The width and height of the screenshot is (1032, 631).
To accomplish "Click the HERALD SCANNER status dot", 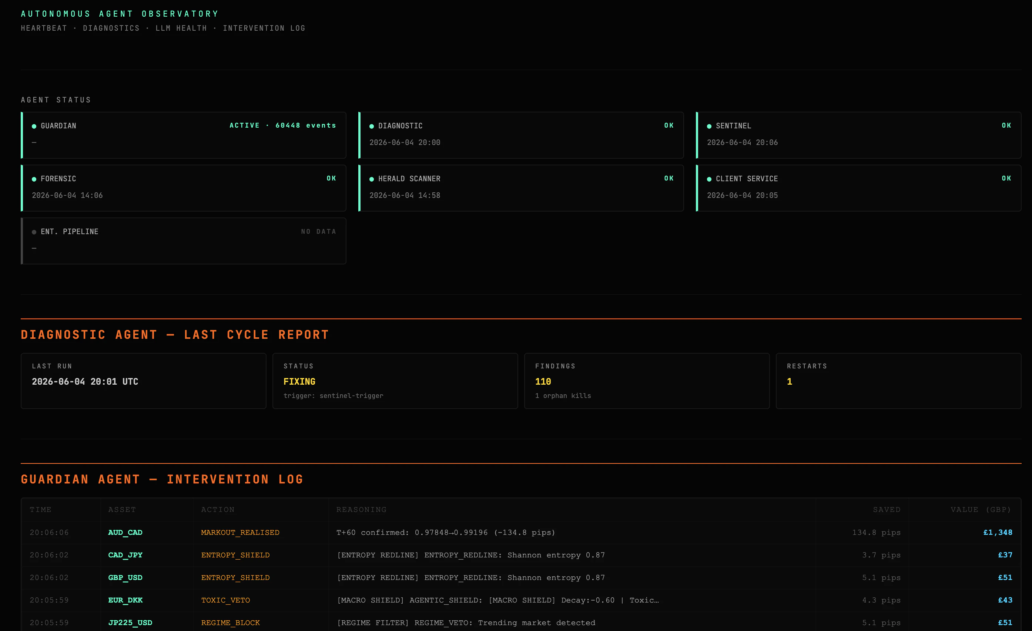I will [372, 179].
